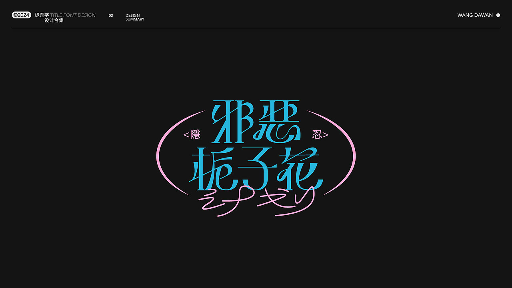Click the ©2024 badge
This screenshot has height=288, width=512.
tap(22, 15)
